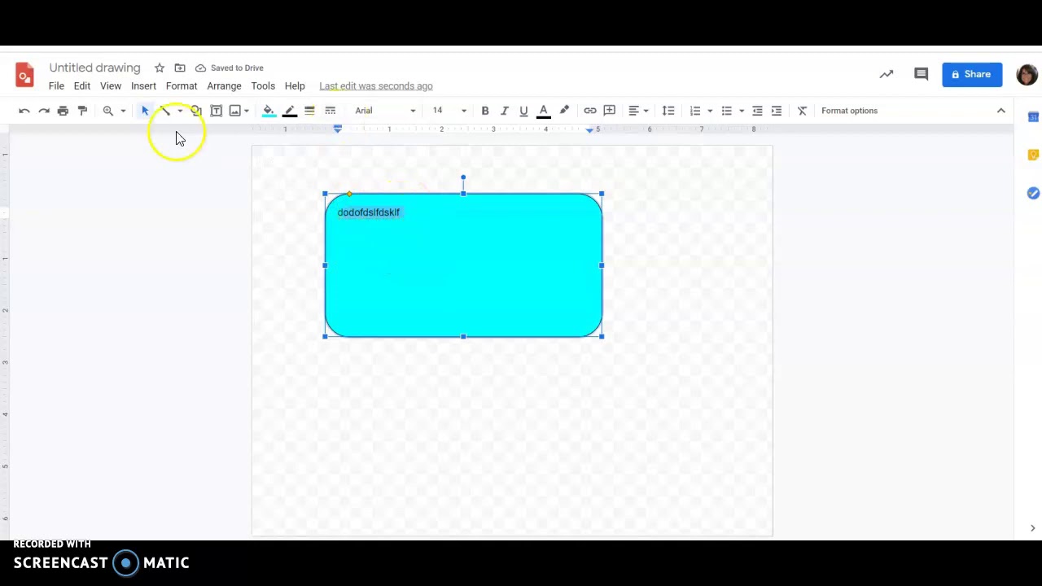Viewport: 1042px width, 586px height.
Task: Open the Tools menu
Action: [263, 85]
